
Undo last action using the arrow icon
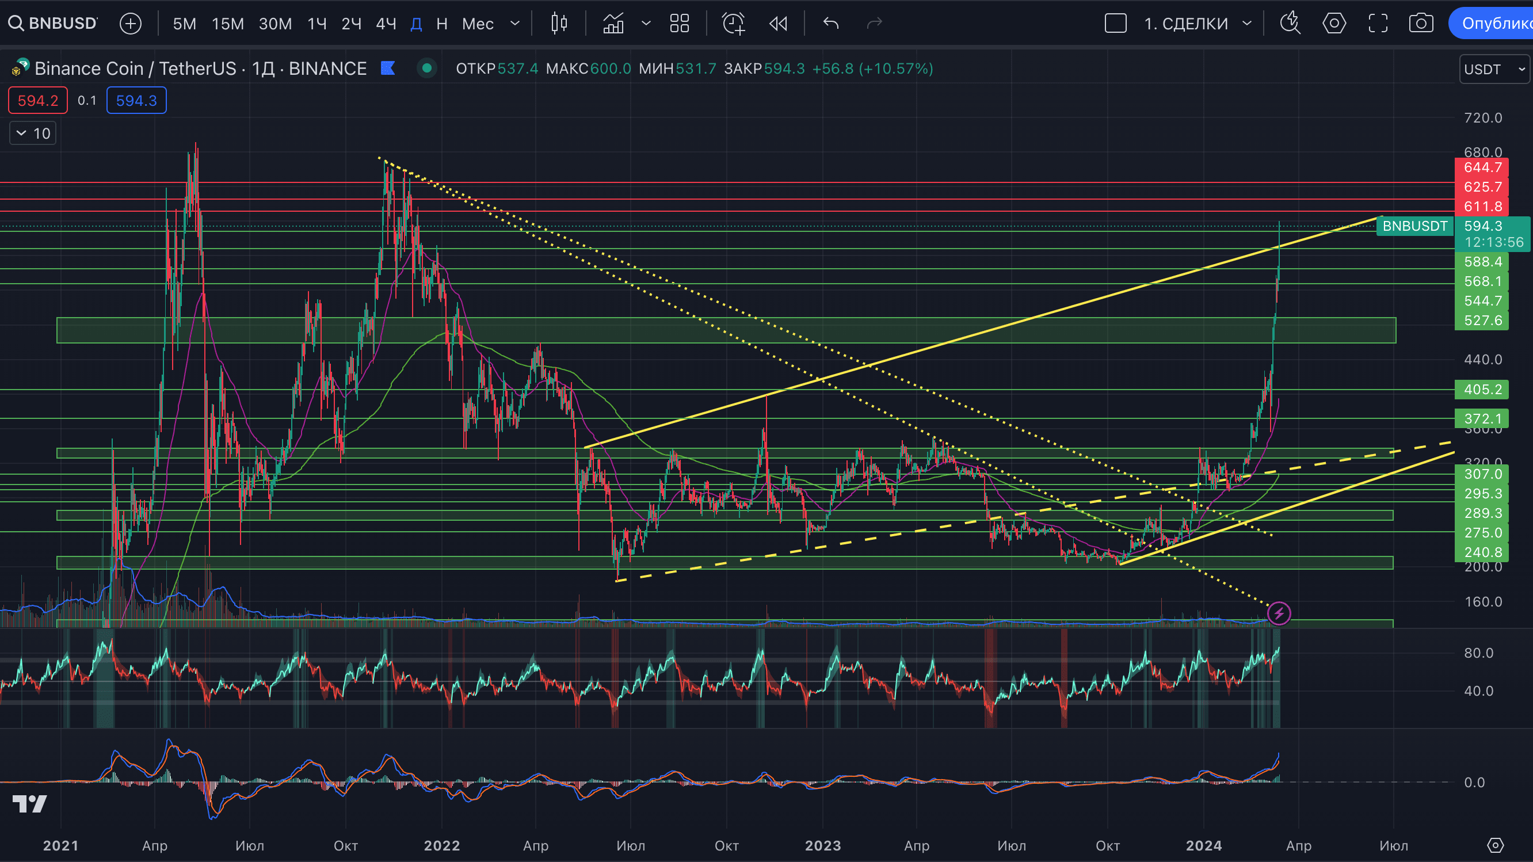click(x=831, y=24)
